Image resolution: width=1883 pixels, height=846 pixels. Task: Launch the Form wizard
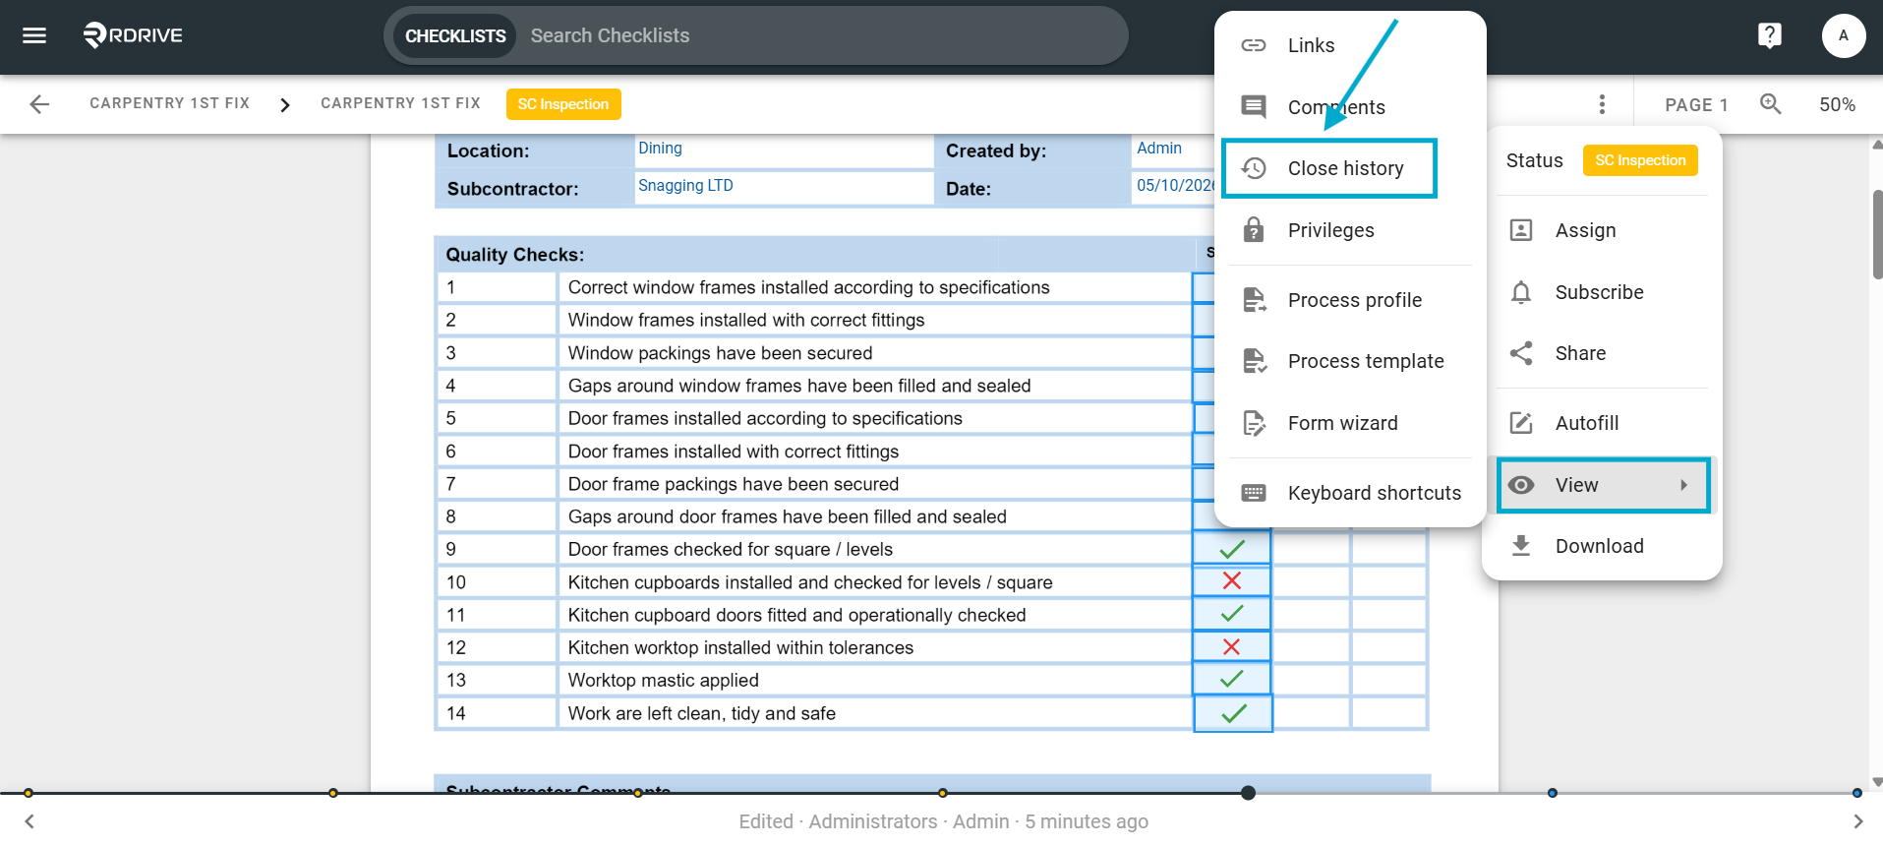[x=1350, y=423]
